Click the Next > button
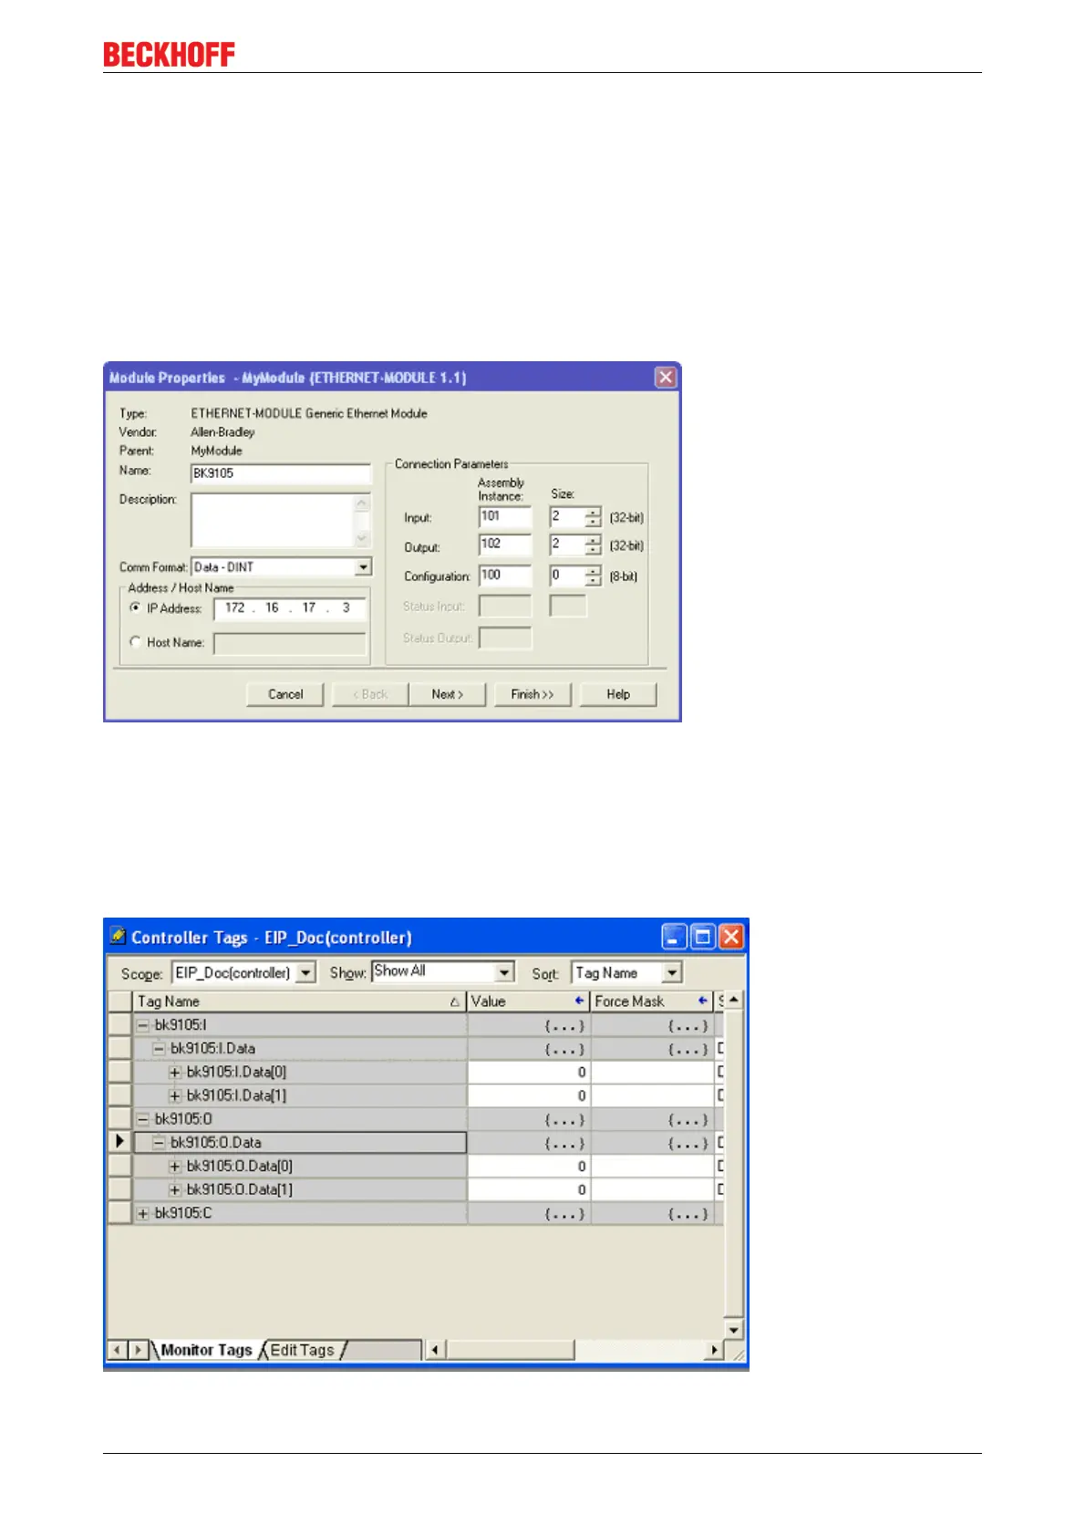 point(447,694)
